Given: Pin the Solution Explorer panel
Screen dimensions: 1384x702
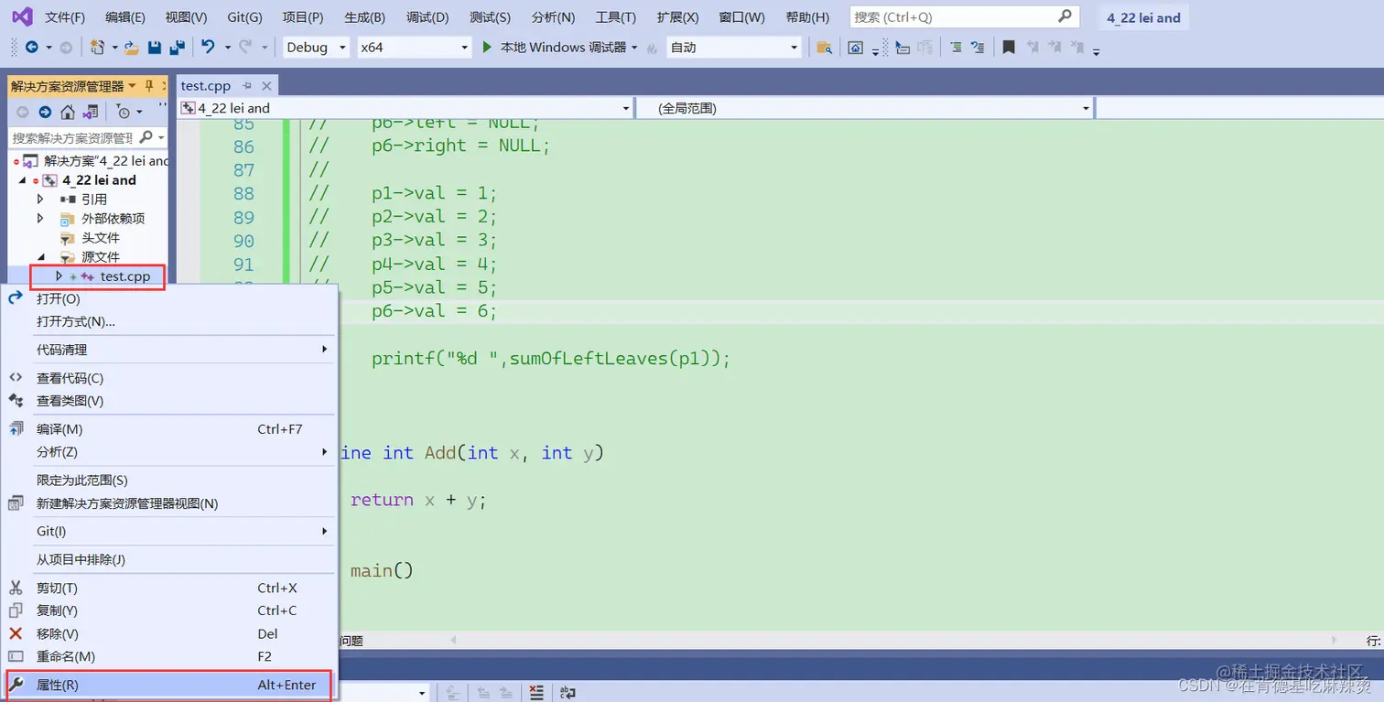Looking at the screenshot, I should pos(149,86).
